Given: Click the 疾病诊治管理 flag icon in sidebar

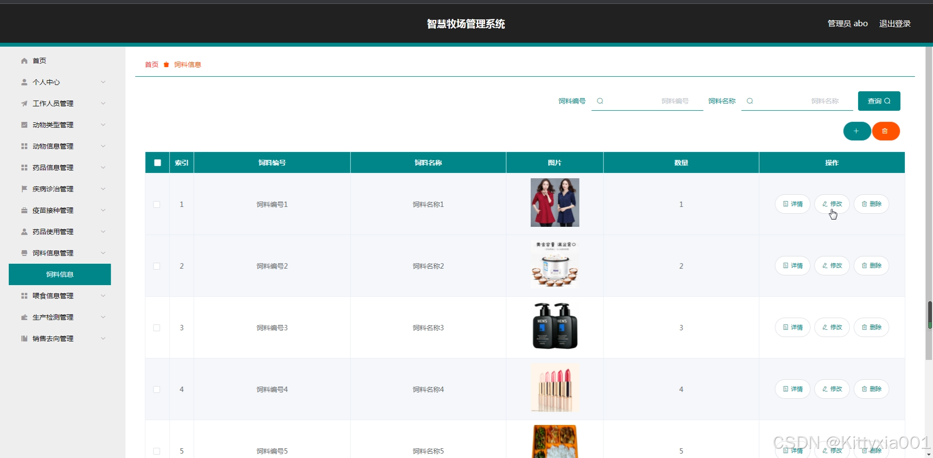Looking at the screenshot, I should 24,189.
